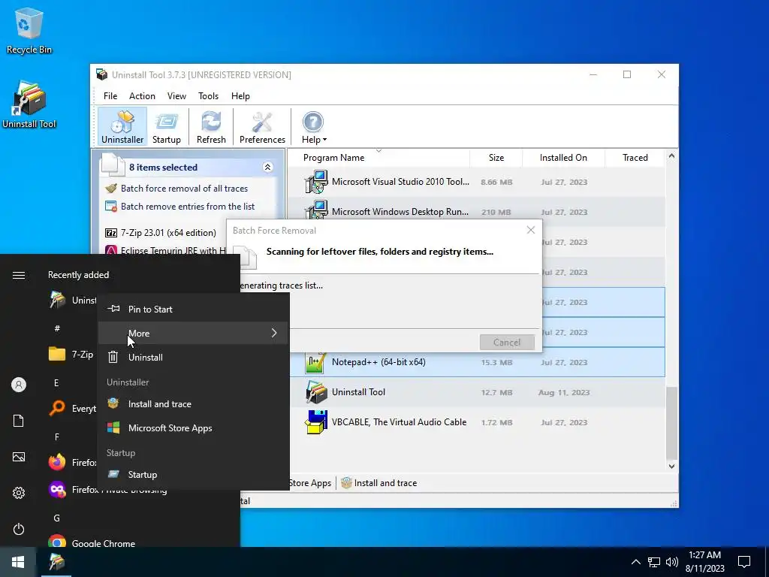Expand the More submenu
The height and width of the screenshot is (577, 769).
tap(193, 333)
